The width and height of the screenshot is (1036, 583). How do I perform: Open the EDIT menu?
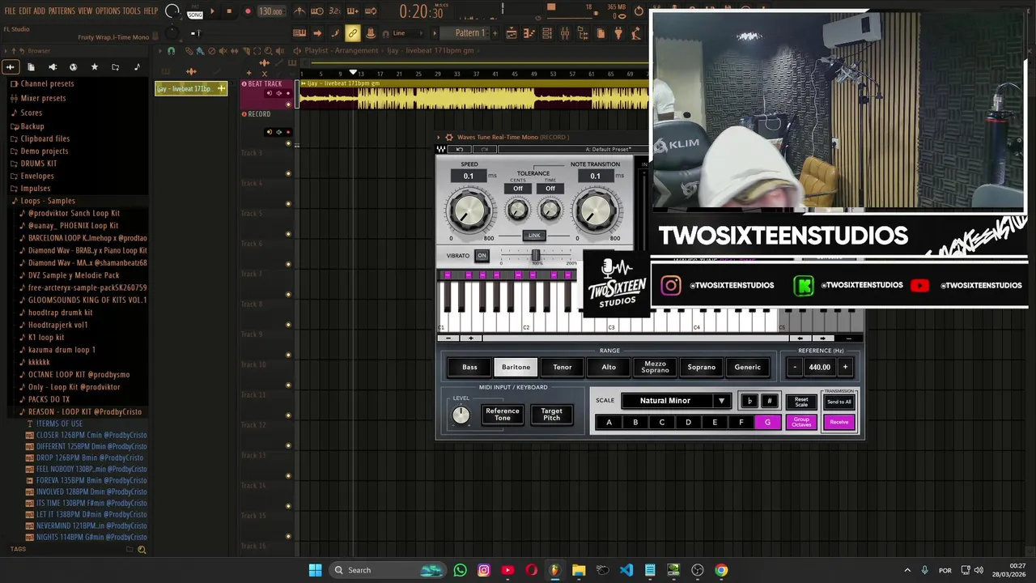coord(25,11)
